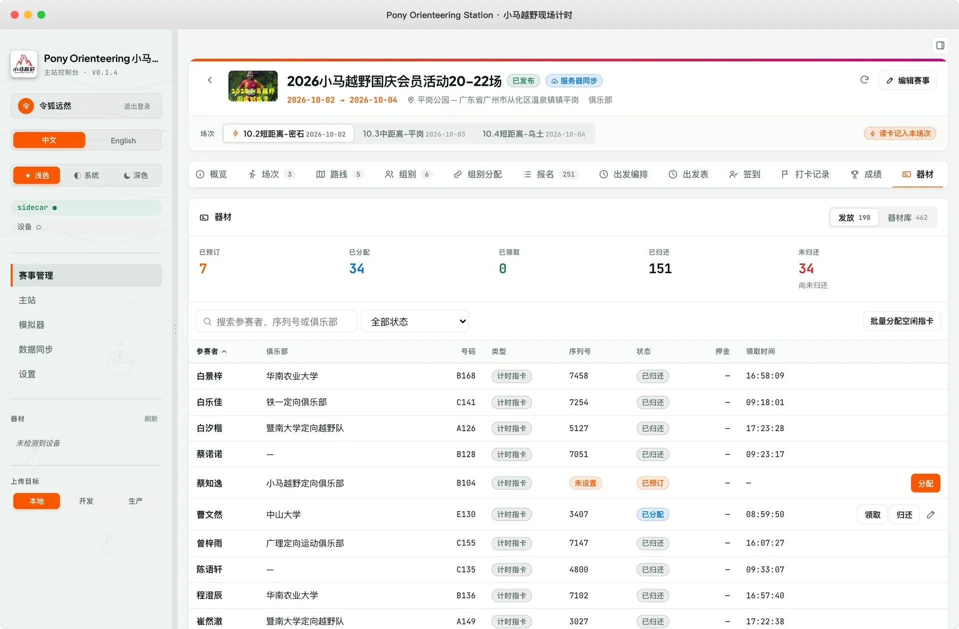959x629 pixels.
Task: Click 分配 button for 蔡知逸
Action: tap(926, 483)
